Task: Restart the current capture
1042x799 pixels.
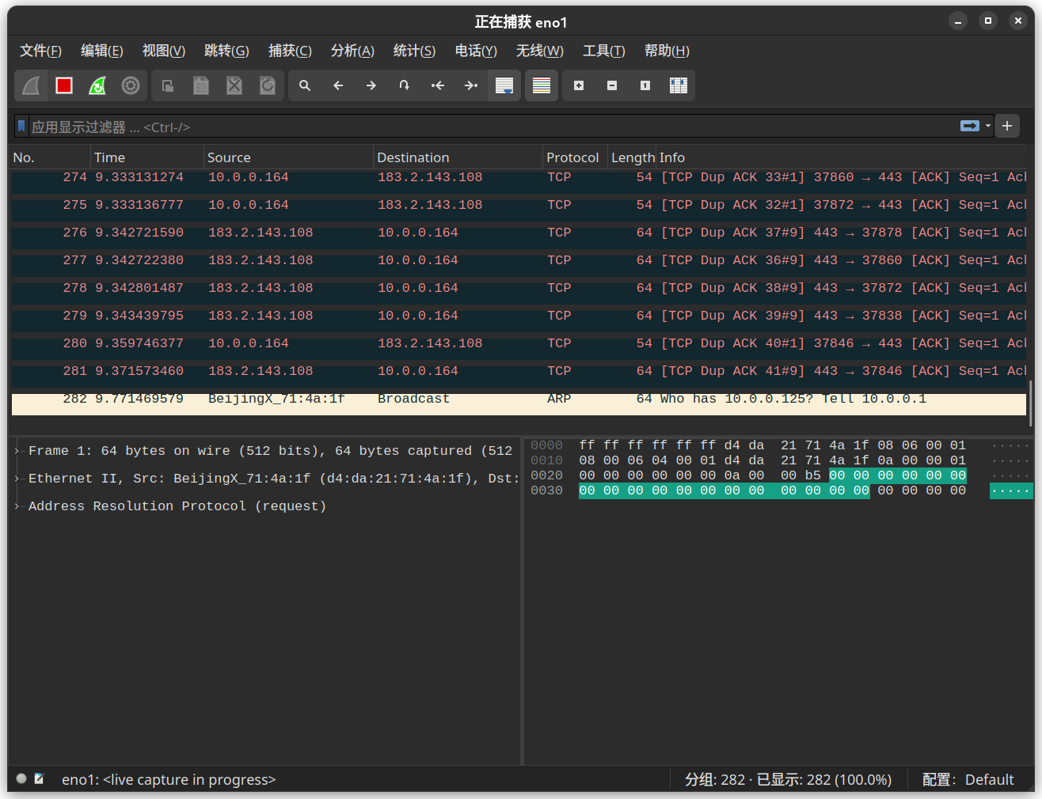Action: [97, 85]
